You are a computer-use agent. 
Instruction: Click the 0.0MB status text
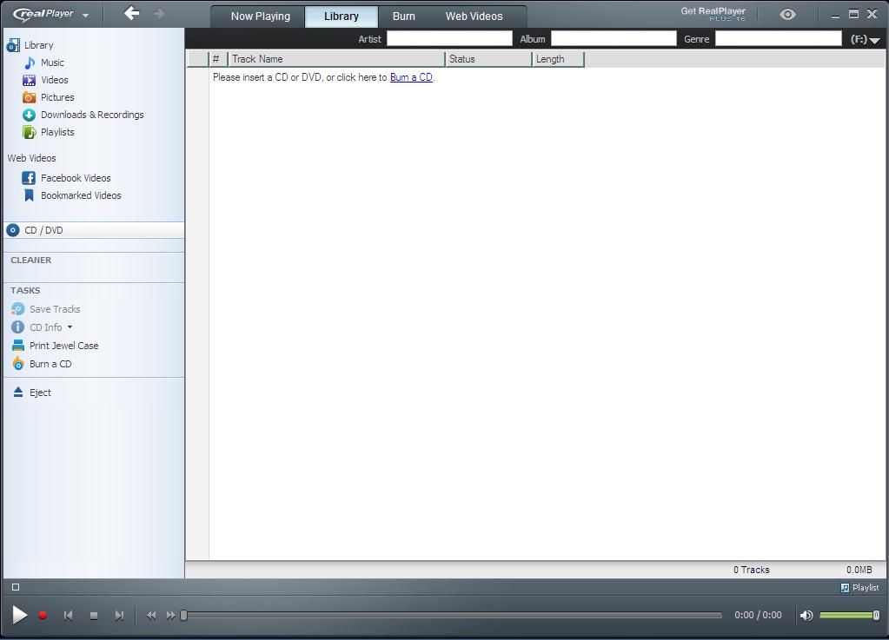pos(859,570)
